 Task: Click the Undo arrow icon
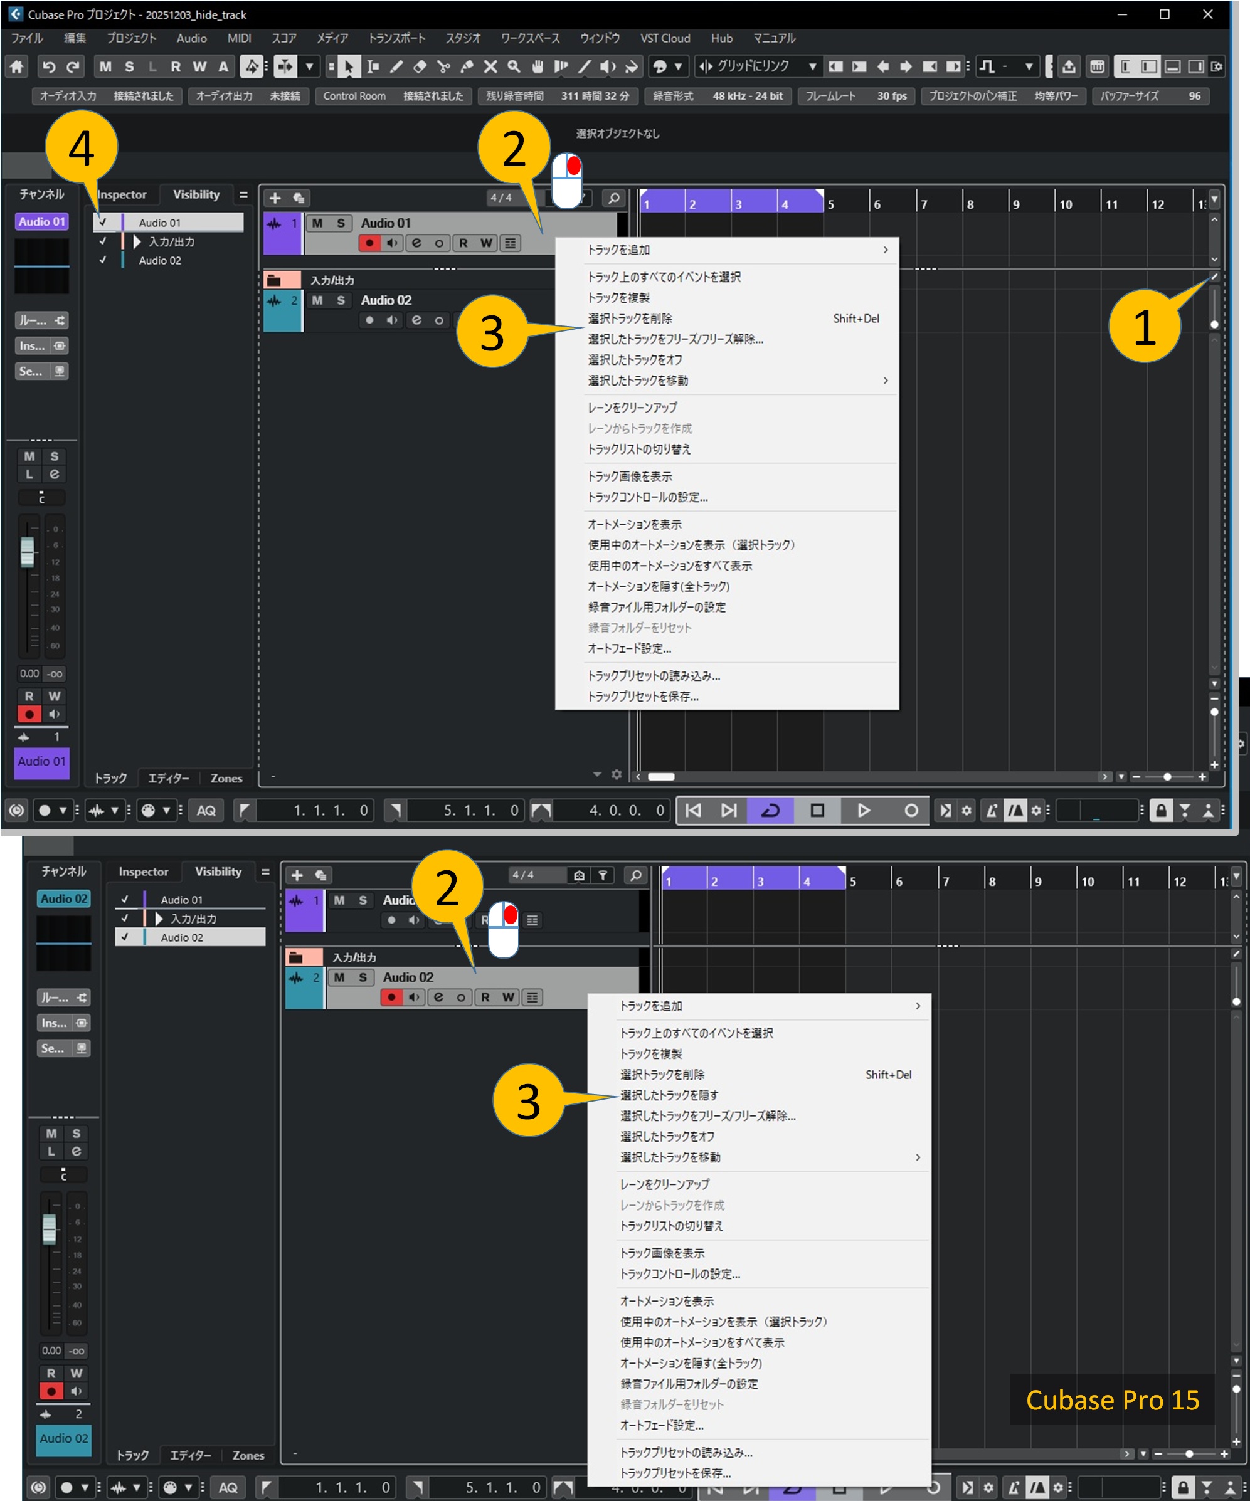pyautogui.click(x=49, y=67)
